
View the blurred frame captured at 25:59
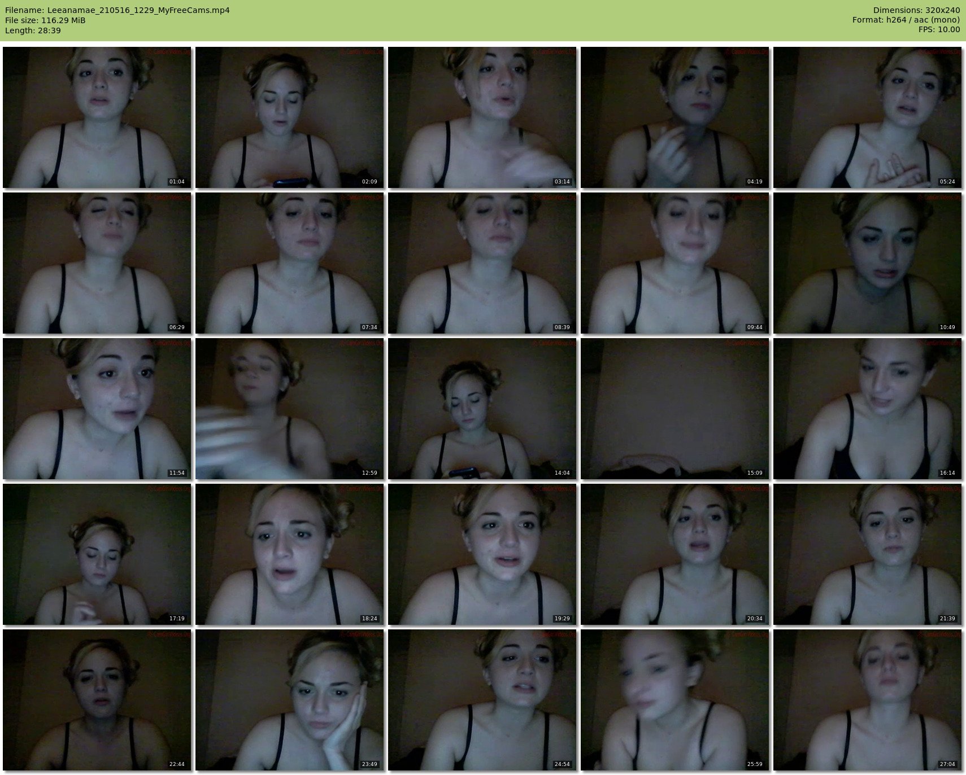point(675,700)
